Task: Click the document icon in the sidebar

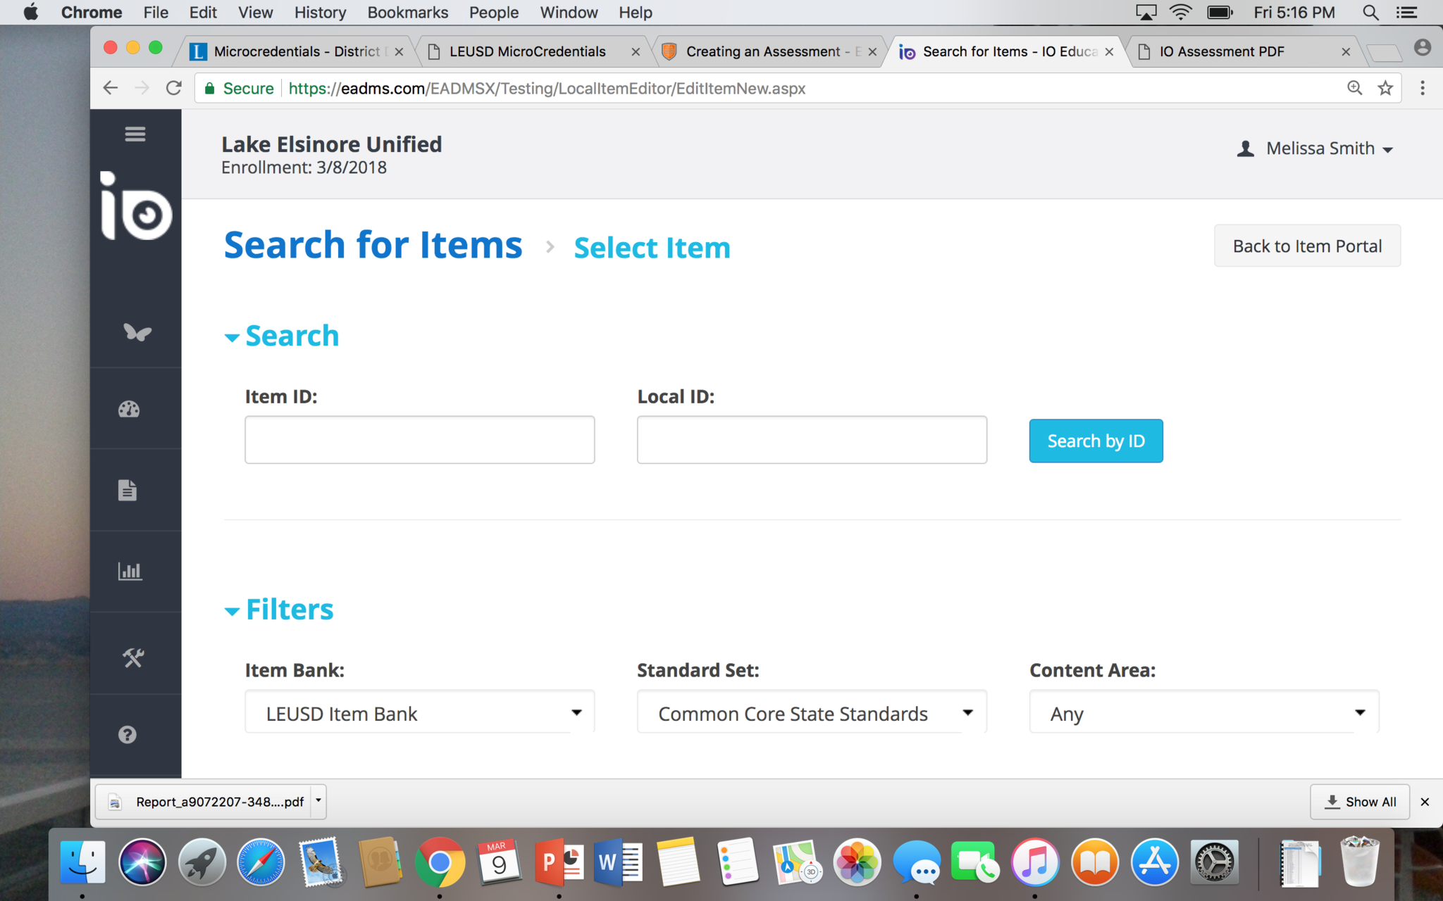Action: point(128,490)
